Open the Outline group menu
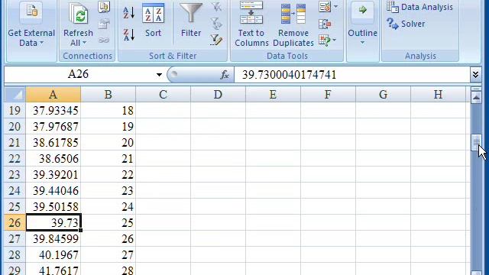The width and height of the screenshot is (489, 275). [362, 24]
